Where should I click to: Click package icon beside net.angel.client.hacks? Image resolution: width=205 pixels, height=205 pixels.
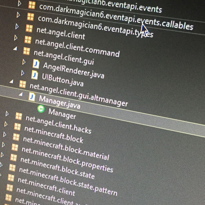pos(19,116)
